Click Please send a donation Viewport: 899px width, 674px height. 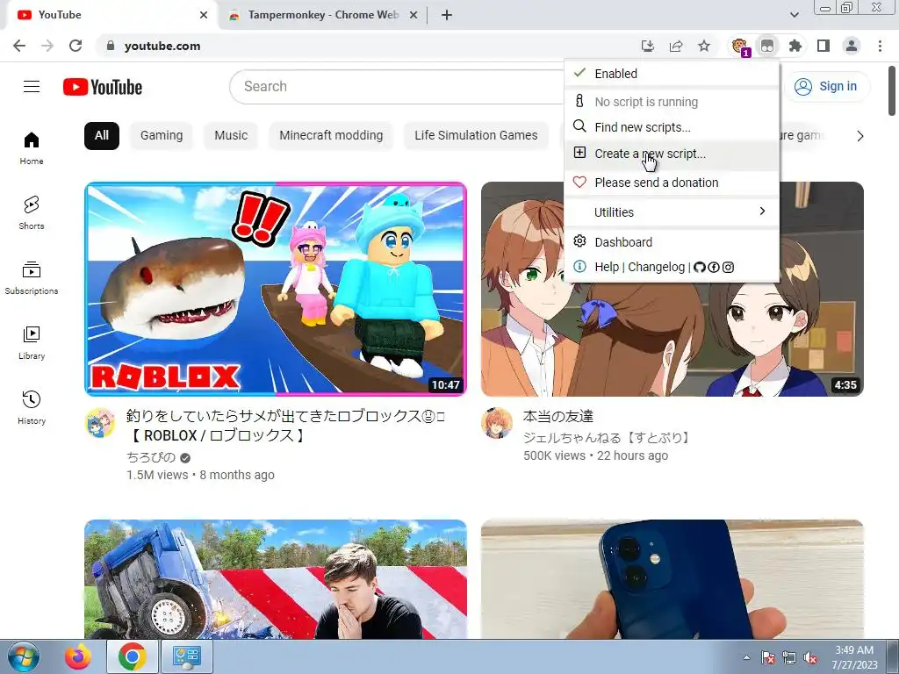[672, 183]
